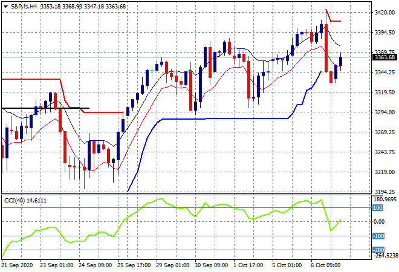
Task: Click the 3194.25 price scale label
Action: point(384,192)
